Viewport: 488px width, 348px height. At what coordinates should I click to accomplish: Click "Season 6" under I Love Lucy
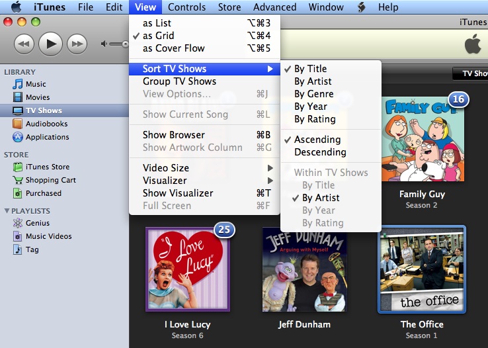pos(187,335)
